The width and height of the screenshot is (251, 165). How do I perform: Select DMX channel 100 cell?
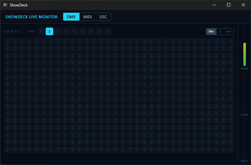tap(29, 63)
